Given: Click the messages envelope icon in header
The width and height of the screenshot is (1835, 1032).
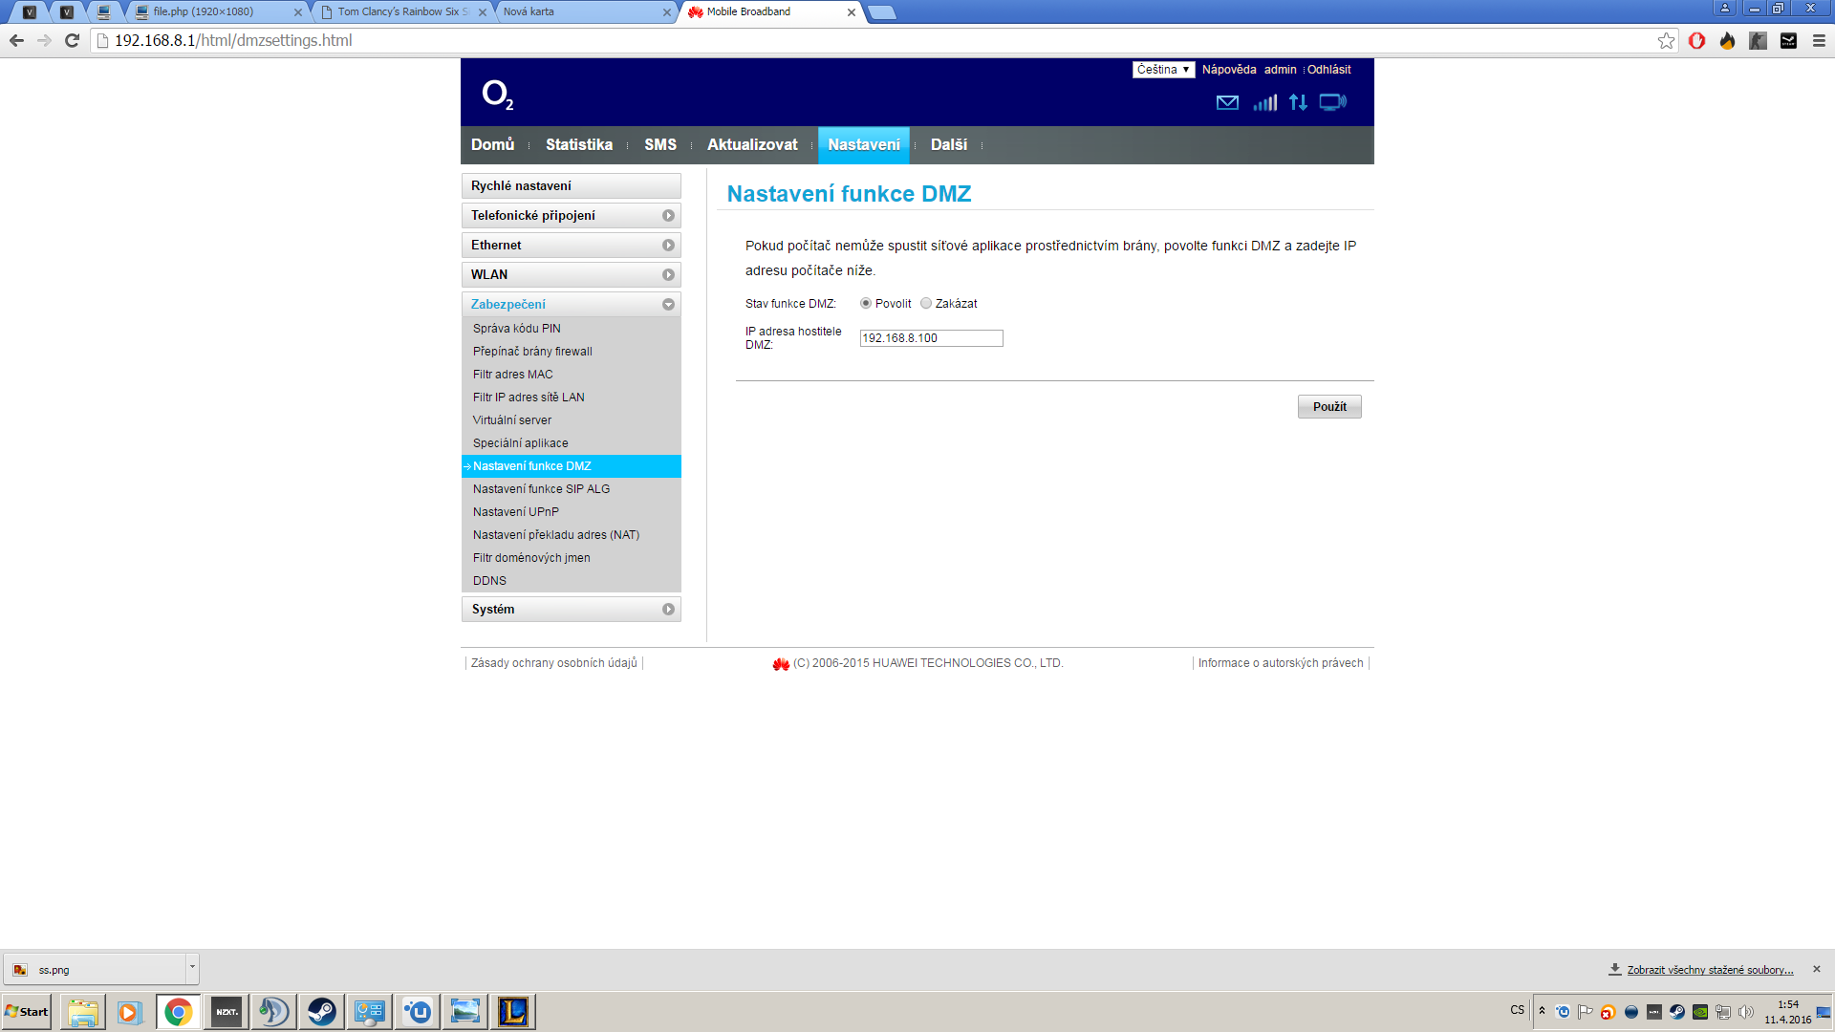Looking at the screenshot, I should click(x=1227, y=102).
